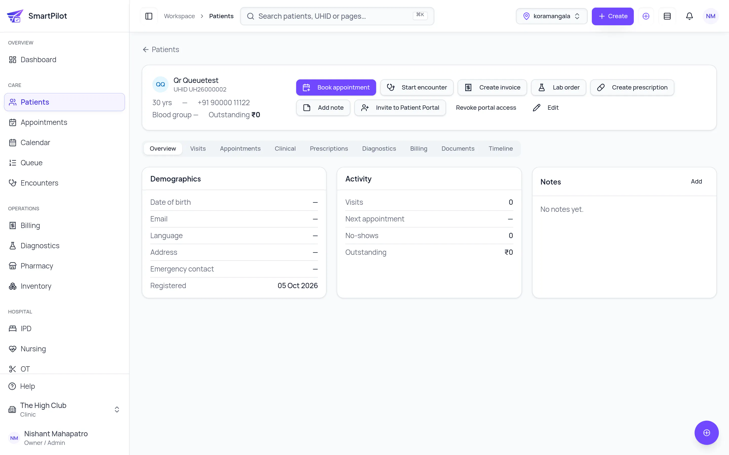This screenshot has width=729, height=455.
Task: Open the Help page
Action: pos(65,386)
